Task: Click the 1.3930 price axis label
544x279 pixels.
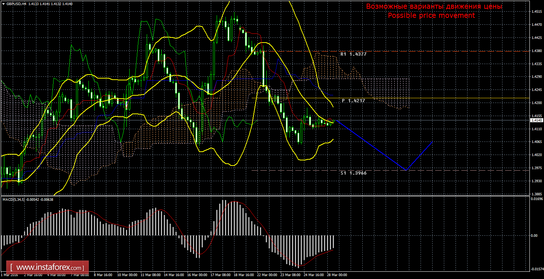Action: click(537, 181)
